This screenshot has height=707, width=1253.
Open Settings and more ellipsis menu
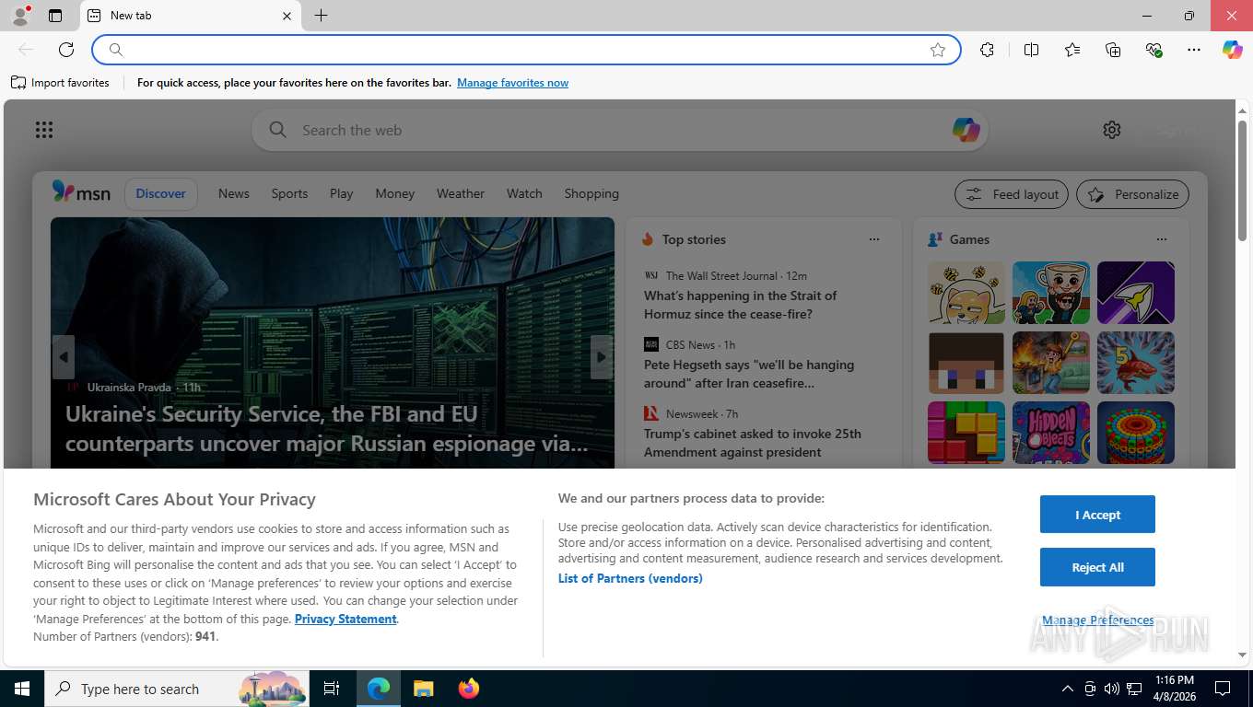pyautogui.click(x=1194, y=50)
